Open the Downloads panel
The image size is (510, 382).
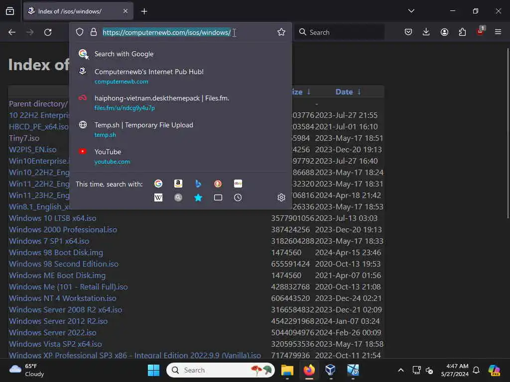pyautogui.click(x=426, y=32)
